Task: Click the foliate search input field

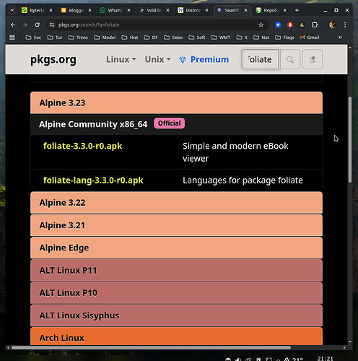Action: tap(260, 59)
